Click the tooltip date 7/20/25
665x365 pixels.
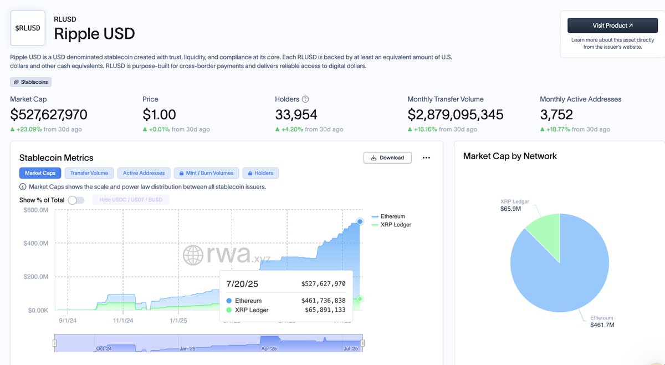point(242,283)
